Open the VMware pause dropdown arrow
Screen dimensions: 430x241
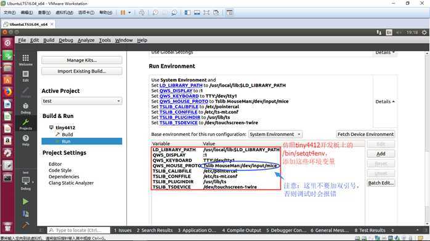(130, 12)
